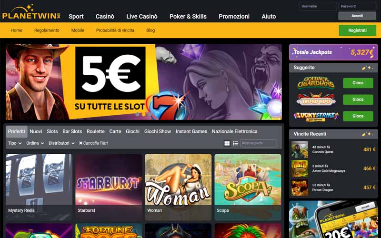Open the Distributori filter dropdown
Viewport: 381px width, 238px height.
click(61, 143)
